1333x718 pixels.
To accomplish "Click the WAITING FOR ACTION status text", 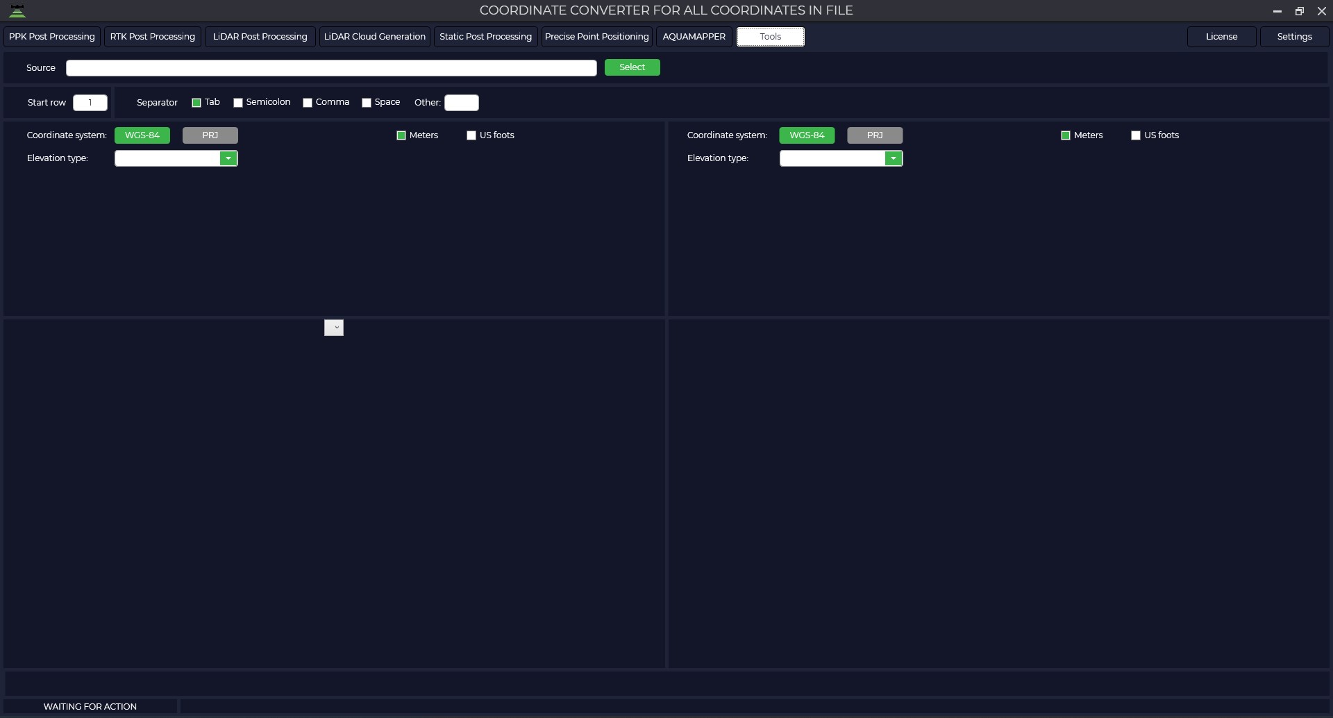I will [x=90, y=706].
